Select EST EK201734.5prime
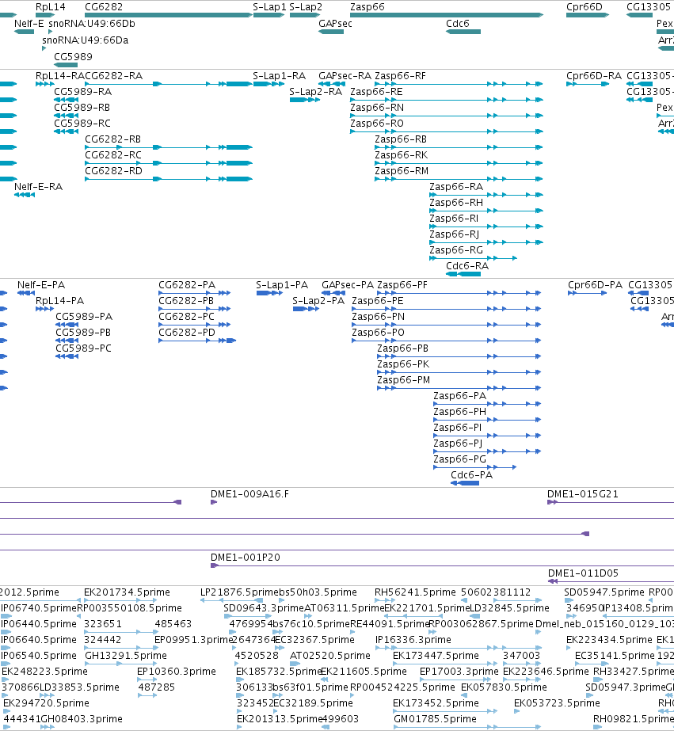The height and width of the screenshot is (731, 674). (x=127, y=592)
